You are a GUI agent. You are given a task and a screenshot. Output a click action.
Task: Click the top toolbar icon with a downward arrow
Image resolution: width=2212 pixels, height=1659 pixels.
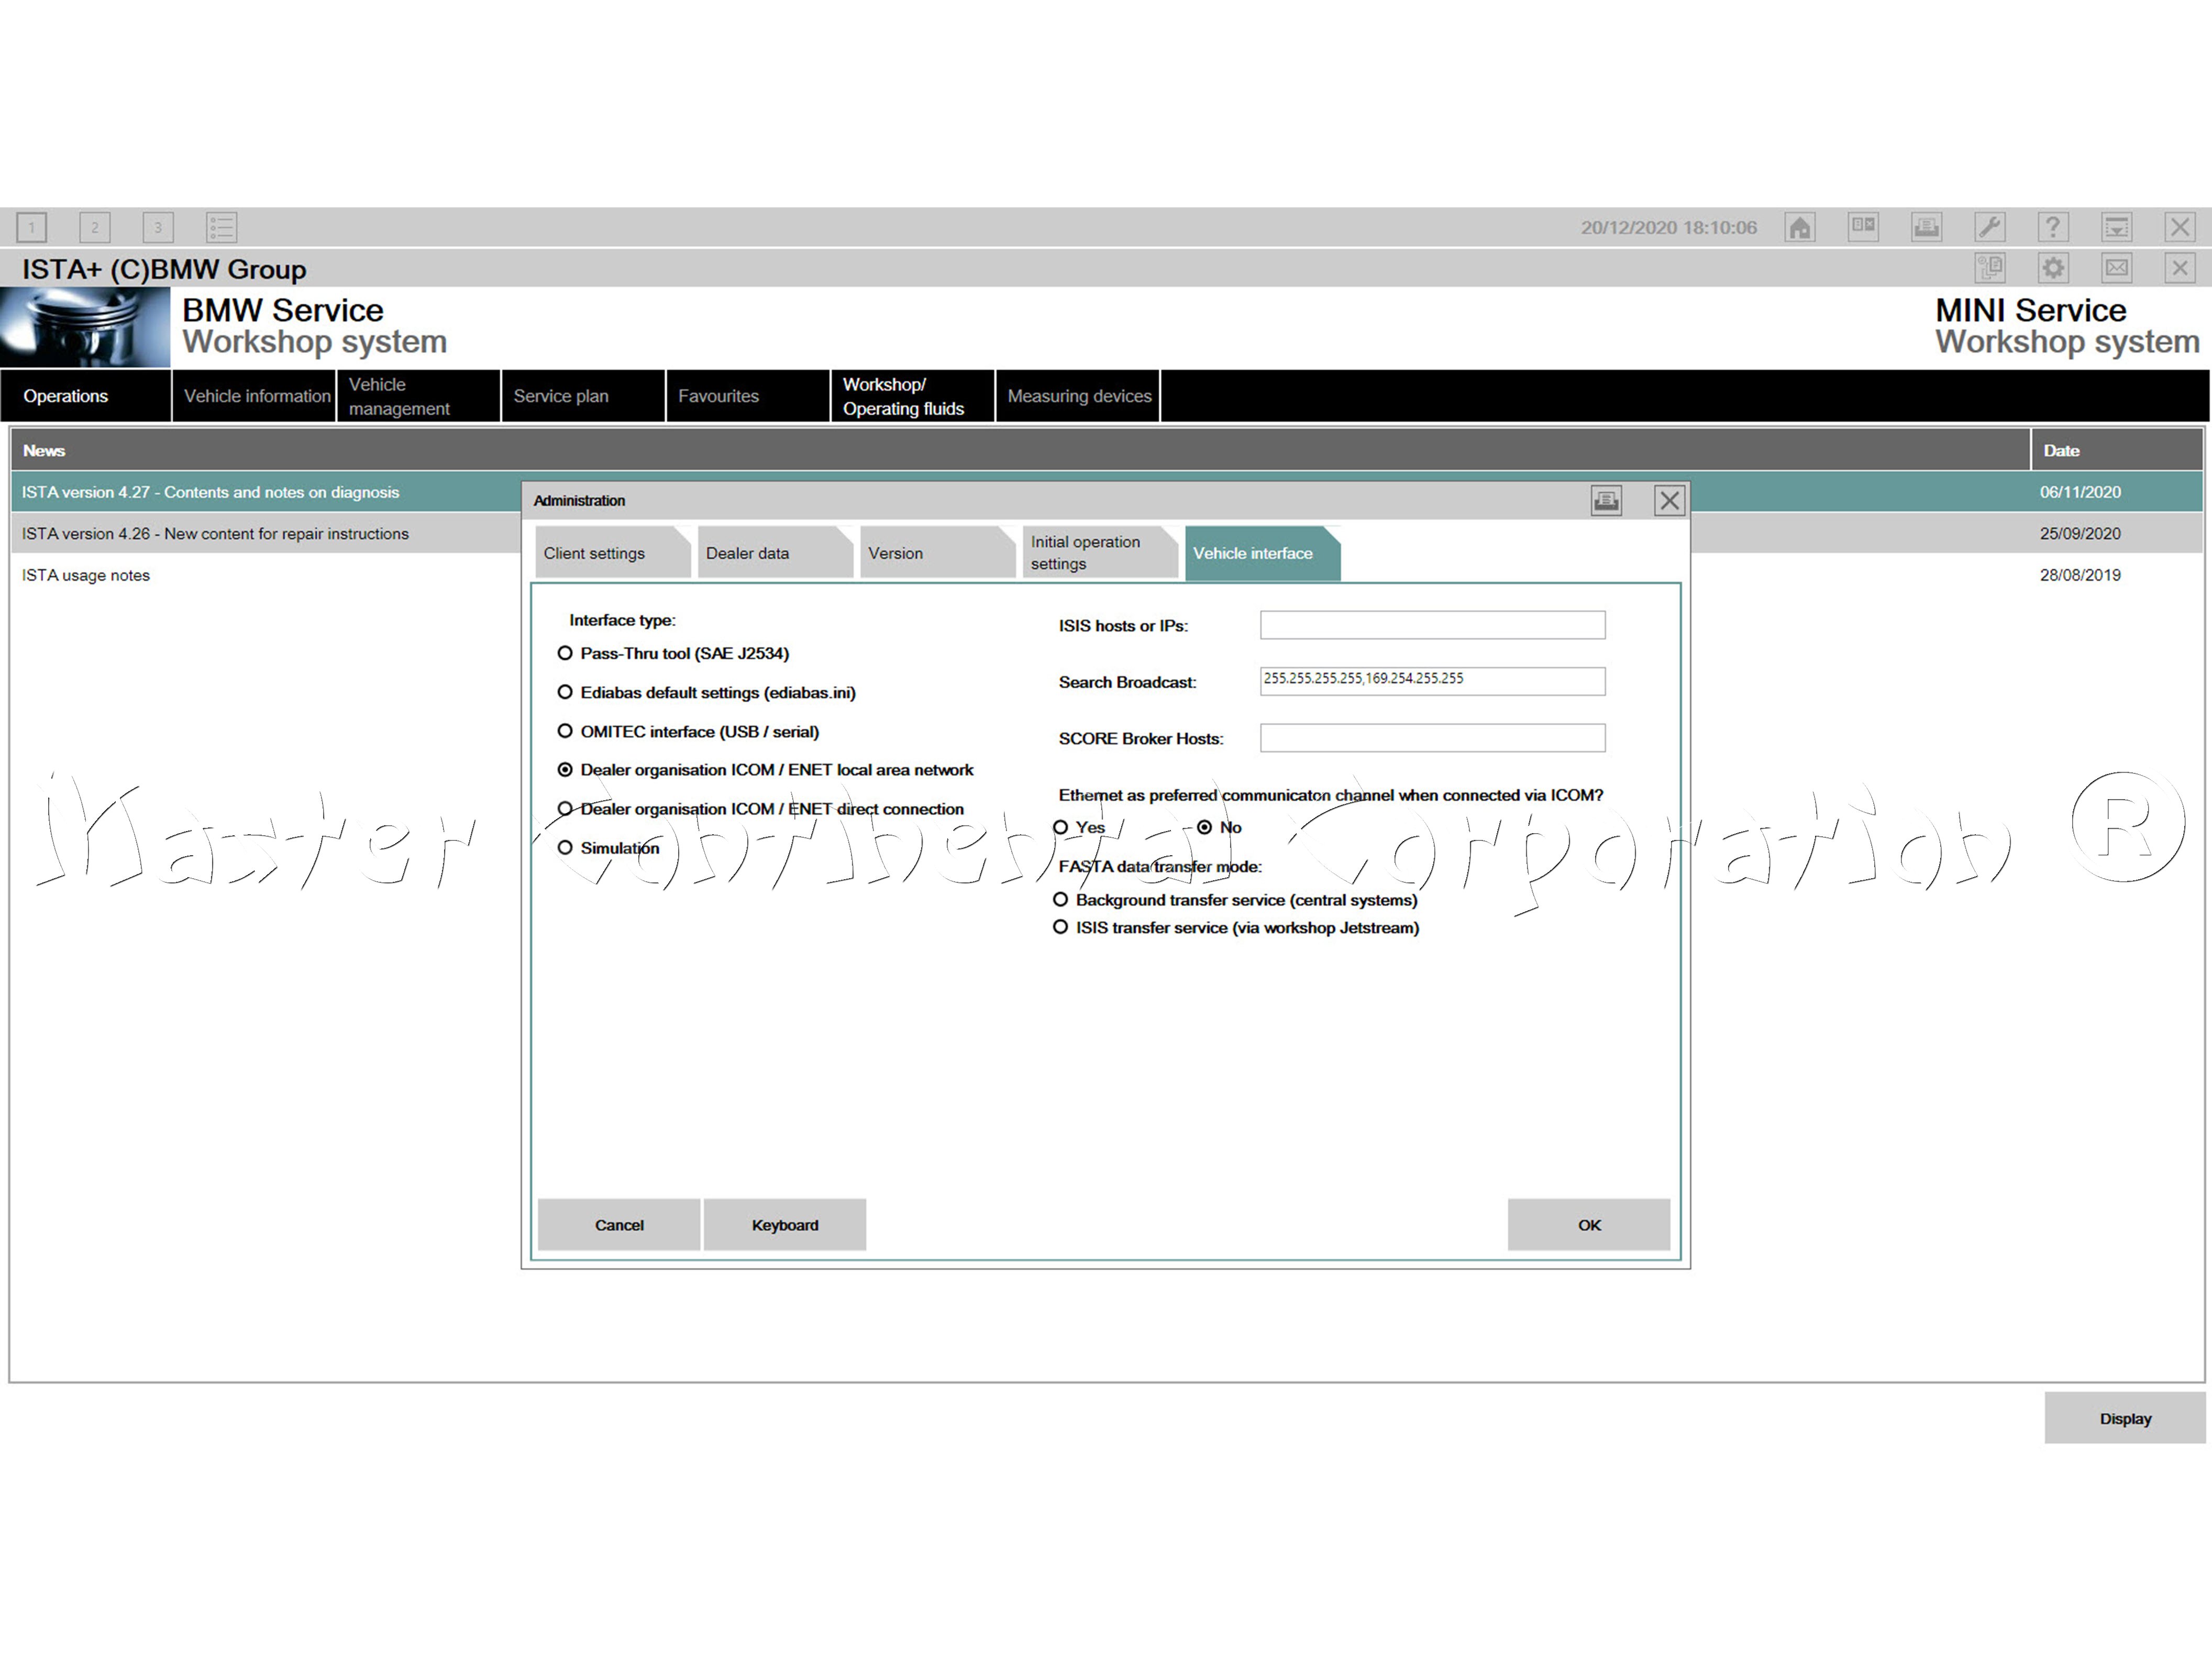(2116, 227)
